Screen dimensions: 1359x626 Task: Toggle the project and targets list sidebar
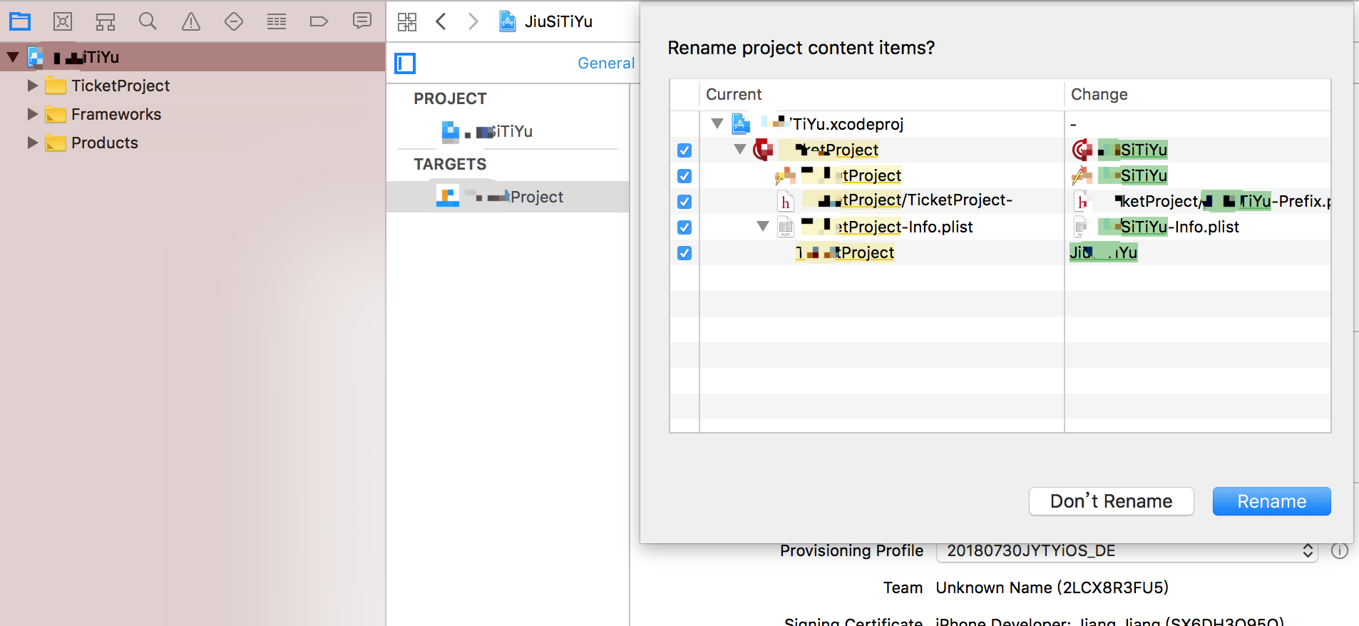[x=405, y=63]
